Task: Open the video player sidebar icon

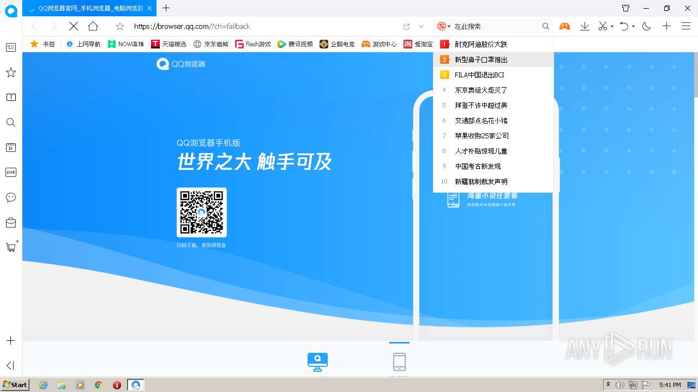Action: pos(10,148)
